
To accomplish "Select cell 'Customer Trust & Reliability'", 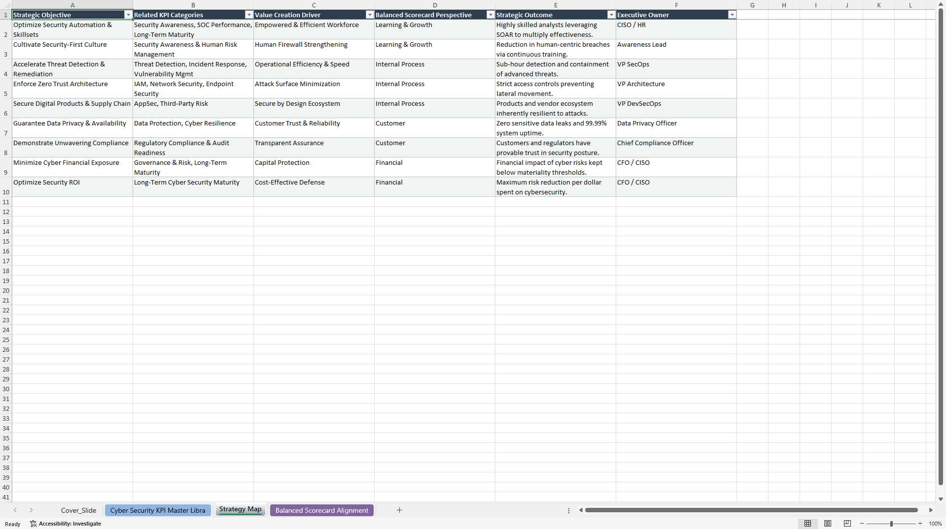I will pos(314,128).
